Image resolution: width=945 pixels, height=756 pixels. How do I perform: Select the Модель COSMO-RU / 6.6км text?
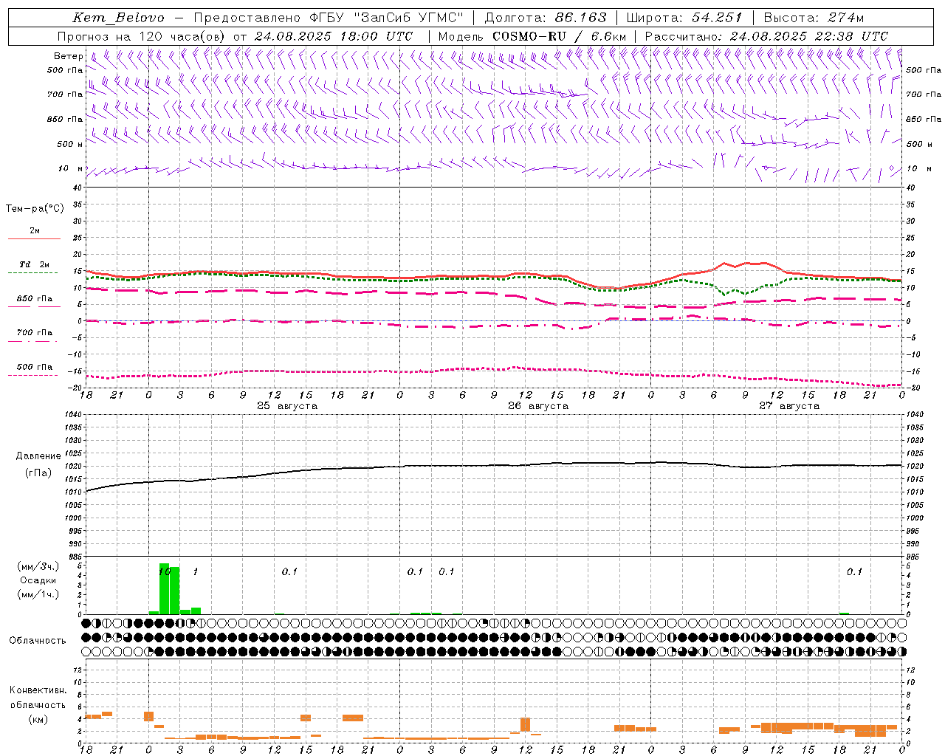[532, 36]
